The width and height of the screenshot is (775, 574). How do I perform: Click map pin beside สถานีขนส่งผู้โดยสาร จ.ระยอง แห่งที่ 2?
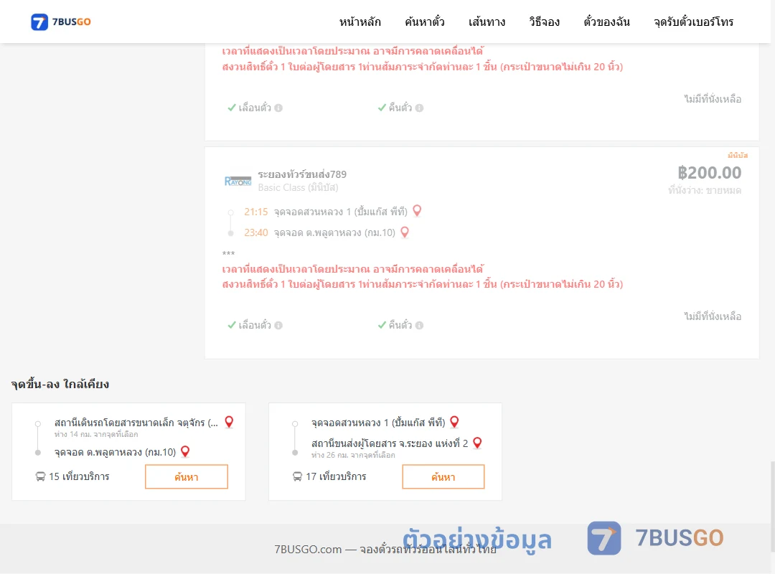point(477,443)
